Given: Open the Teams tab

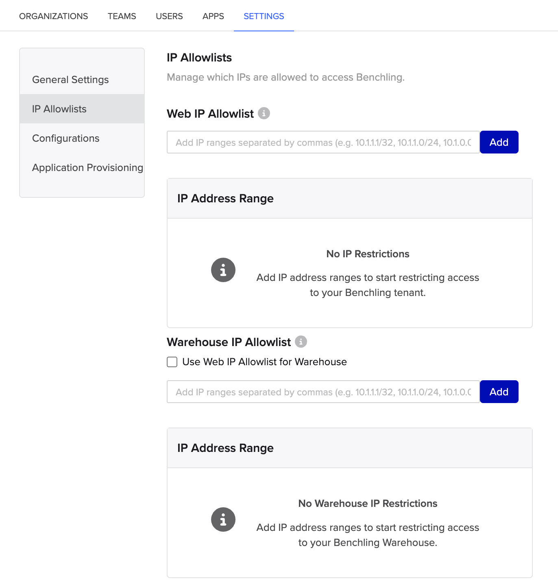Looking at the screenshot, I should pos(121,16).
